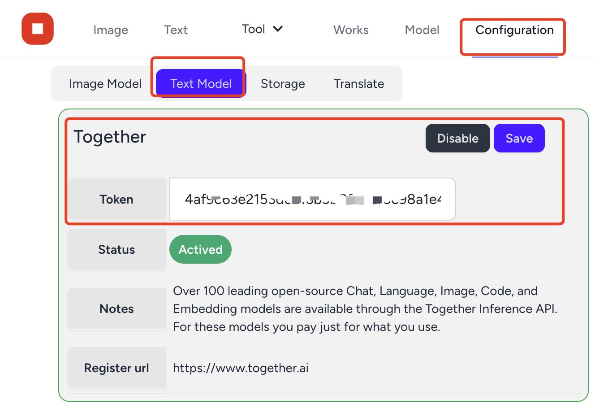Open the Model page
This screenshot has width=595, height=417.
422,30
